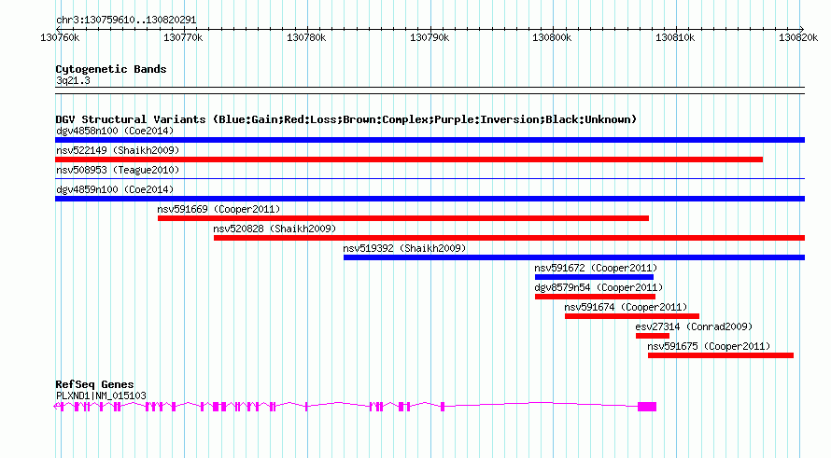The image size is (831, 458).
Task: Select the red nsv591669 loss bar
Action: coord(403,218)
